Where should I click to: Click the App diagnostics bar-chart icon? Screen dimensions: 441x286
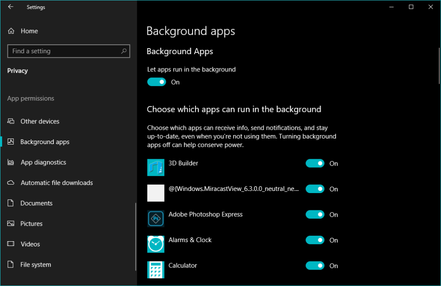coord(12,162)
